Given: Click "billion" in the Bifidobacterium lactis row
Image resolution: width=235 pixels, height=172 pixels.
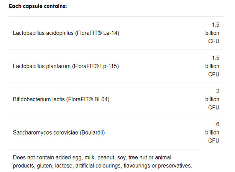Looking at the screenshot, I should [x=212, y=99].
